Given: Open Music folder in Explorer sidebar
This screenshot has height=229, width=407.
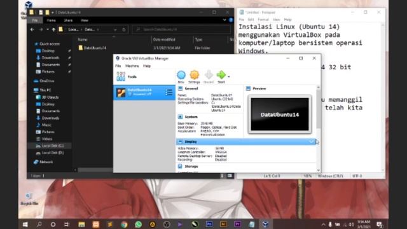Looking at the screenshot, I should pos(44,125).
